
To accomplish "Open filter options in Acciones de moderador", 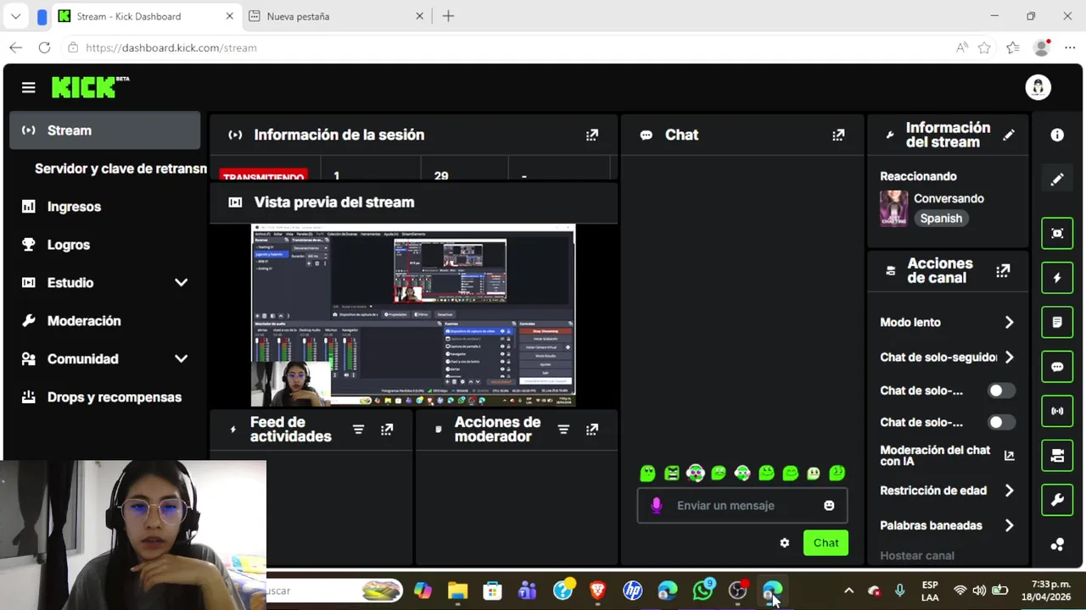I will 563,430.
